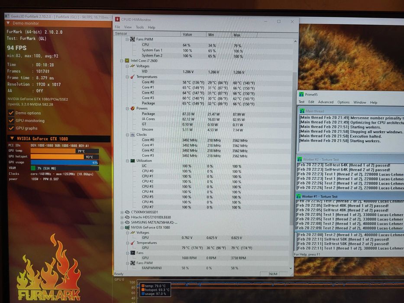Click the Worker #1 Torture Test title bar
Screen dimensions: 404x303
(349, 197)
